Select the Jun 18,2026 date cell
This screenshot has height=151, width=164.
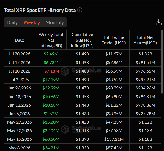(19, 97)
